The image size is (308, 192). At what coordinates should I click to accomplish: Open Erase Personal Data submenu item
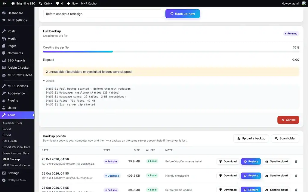(x=16, y=153)
